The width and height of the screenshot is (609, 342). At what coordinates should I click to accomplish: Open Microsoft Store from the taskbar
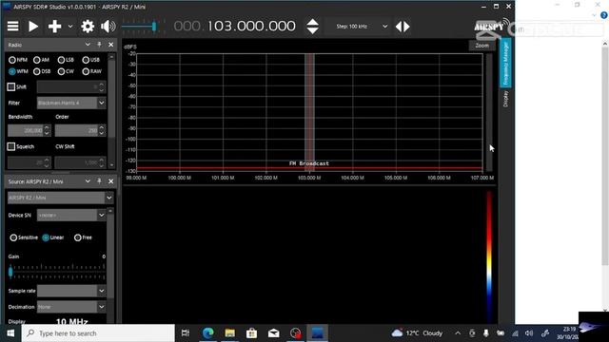[251, 333]
